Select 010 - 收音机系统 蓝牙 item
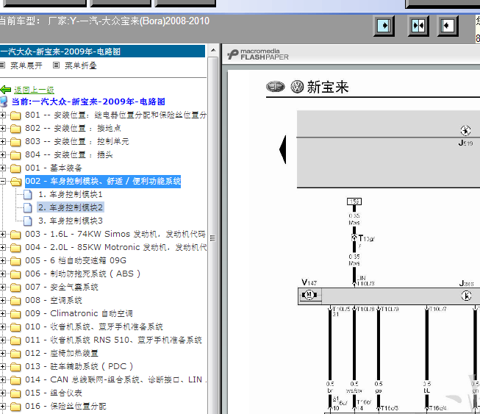This screenshot has width=480, height=414. (x=93, y=326)
